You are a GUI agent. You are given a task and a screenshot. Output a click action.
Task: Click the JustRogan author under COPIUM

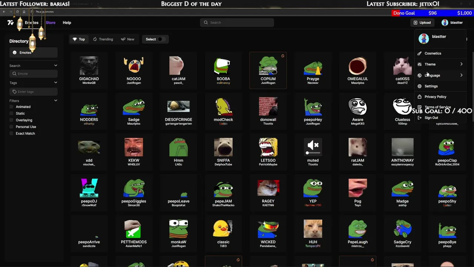[268, 83]
